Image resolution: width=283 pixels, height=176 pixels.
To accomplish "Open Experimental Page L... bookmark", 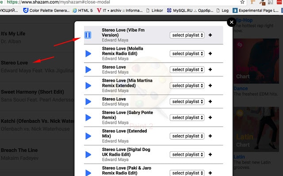I will (x=256, y=11).
